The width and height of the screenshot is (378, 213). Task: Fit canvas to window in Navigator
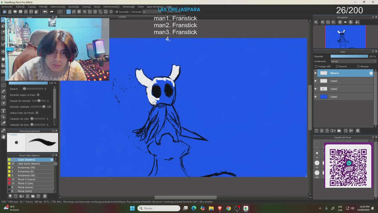[x=328, y=22]
